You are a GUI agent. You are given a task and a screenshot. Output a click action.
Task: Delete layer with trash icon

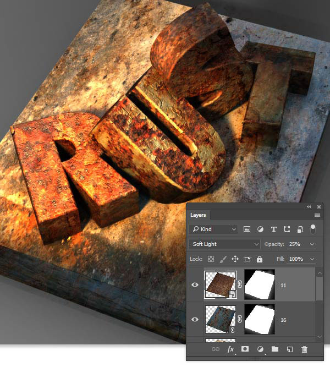tap(305, 349)
